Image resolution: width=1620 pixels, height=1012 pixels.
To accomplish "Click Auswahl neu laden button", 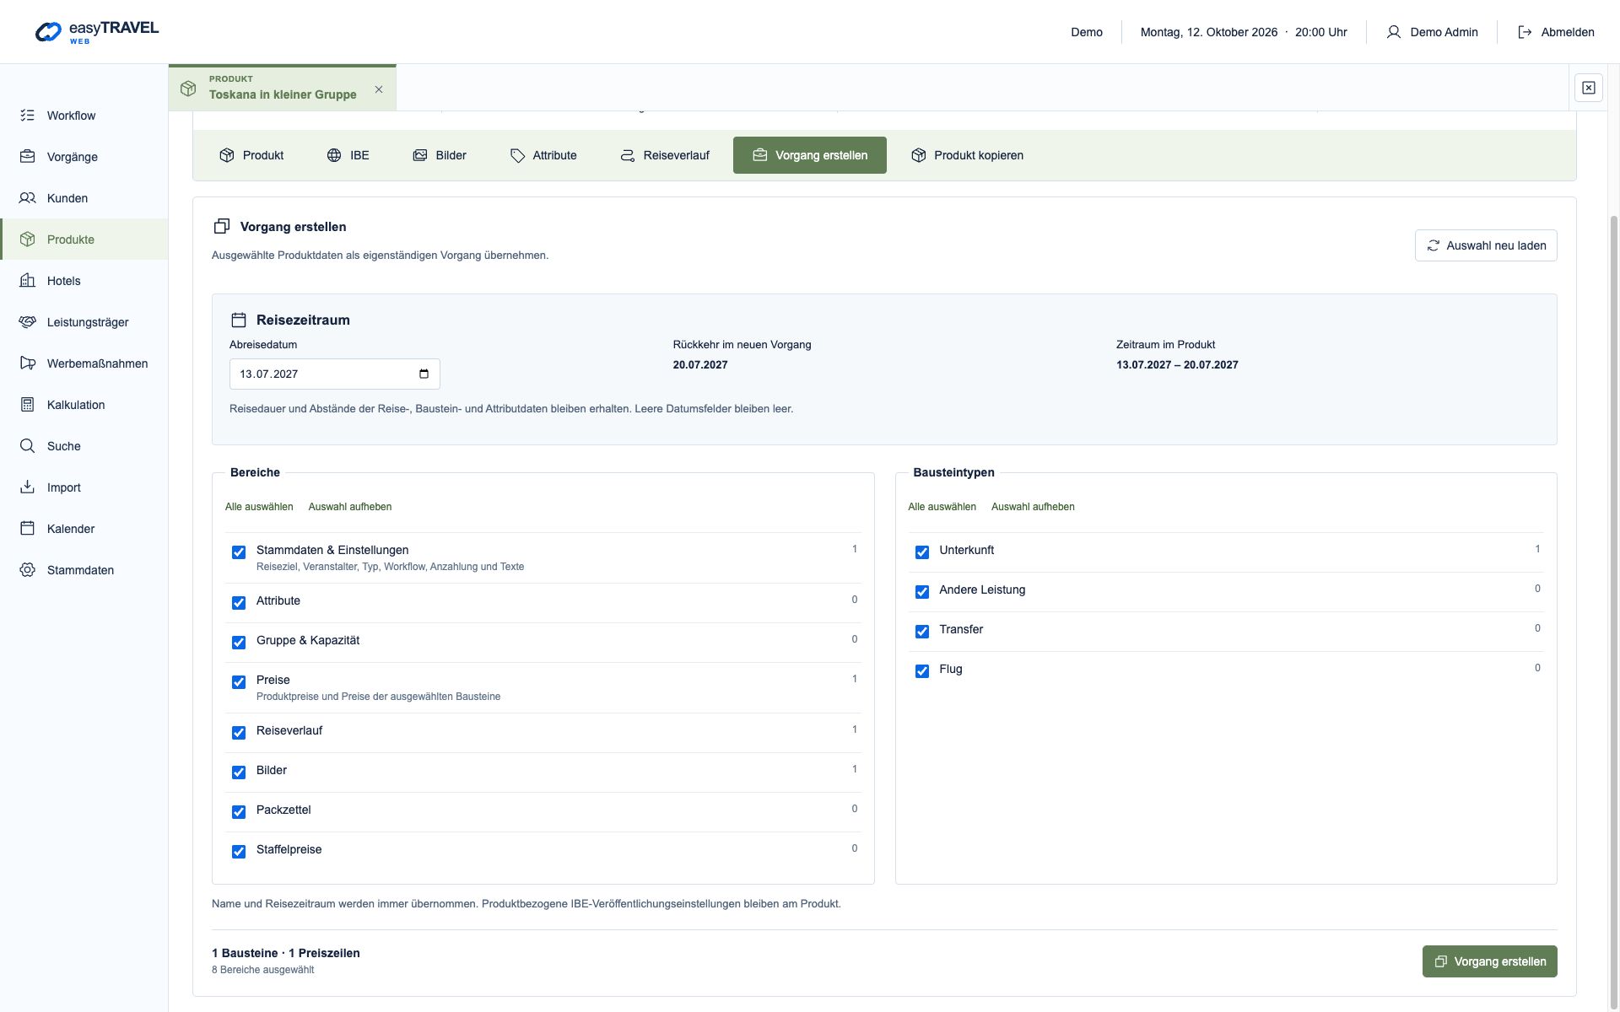I will coord(1486,245).
